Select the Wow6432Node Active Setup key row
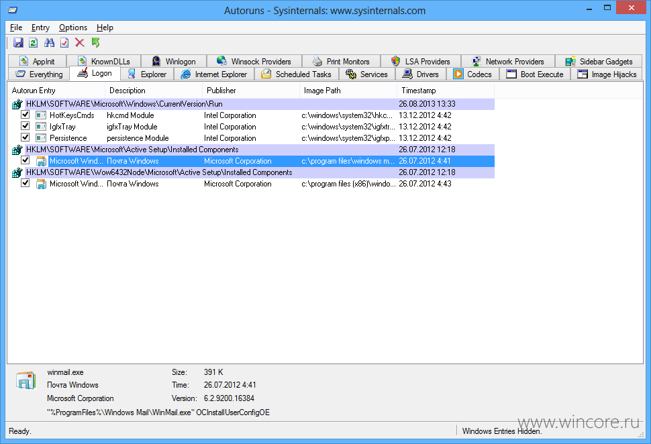The image size is (651, 444). [260, 172]
